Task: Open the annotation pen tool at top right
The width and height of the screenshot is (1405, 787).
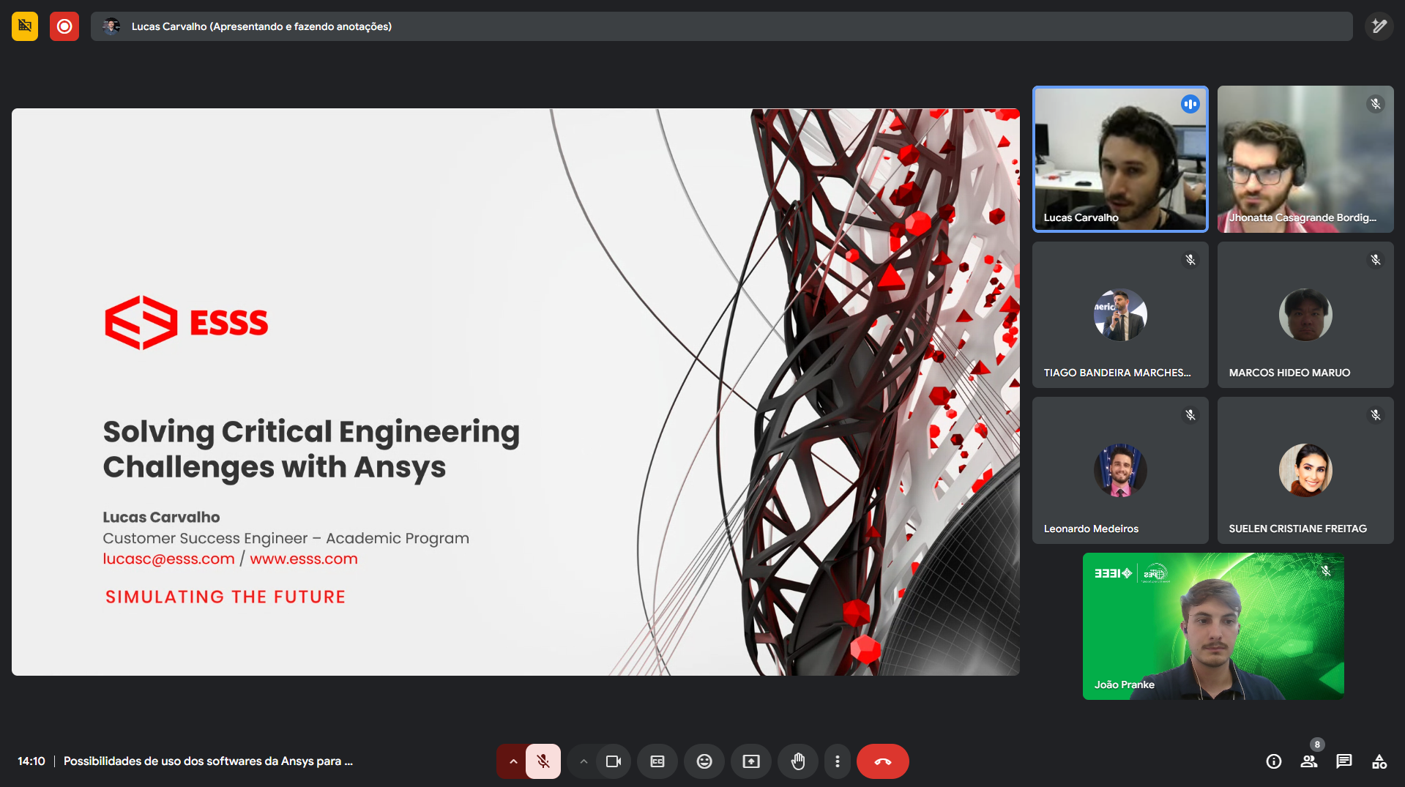Action: click(1379, 26)
